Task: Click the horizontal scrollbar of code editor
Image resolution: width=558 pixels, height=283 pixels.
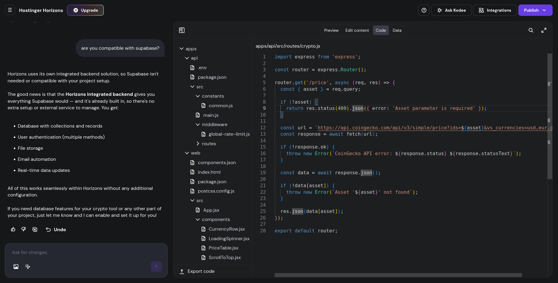Action: coord(398,275)
